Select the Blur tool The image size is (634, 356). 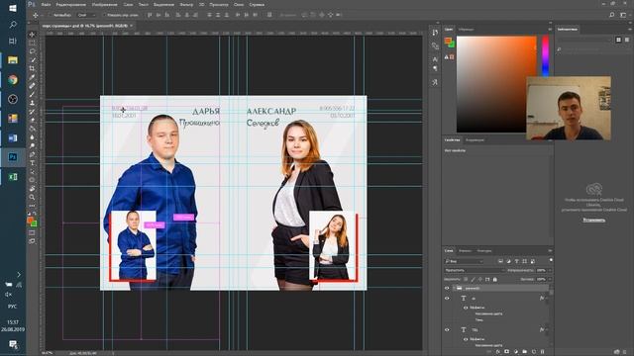[32, 137]
